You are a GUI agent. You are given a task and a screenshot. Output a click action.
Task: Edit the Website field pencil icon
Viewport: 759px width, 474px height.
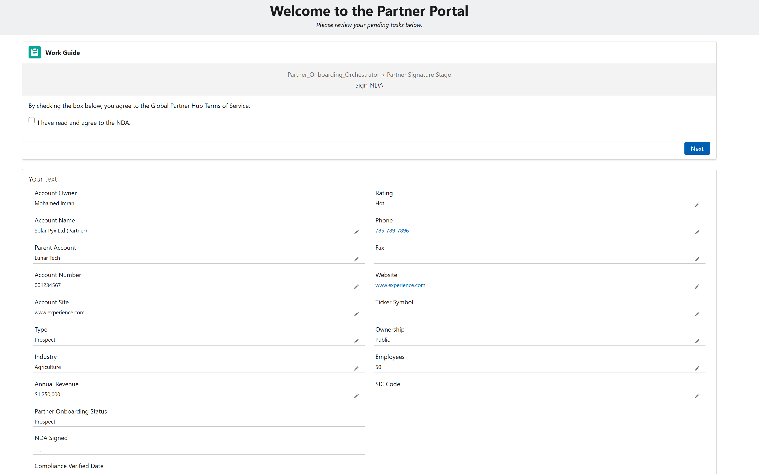pyautogui.click(x=697, y=287)
